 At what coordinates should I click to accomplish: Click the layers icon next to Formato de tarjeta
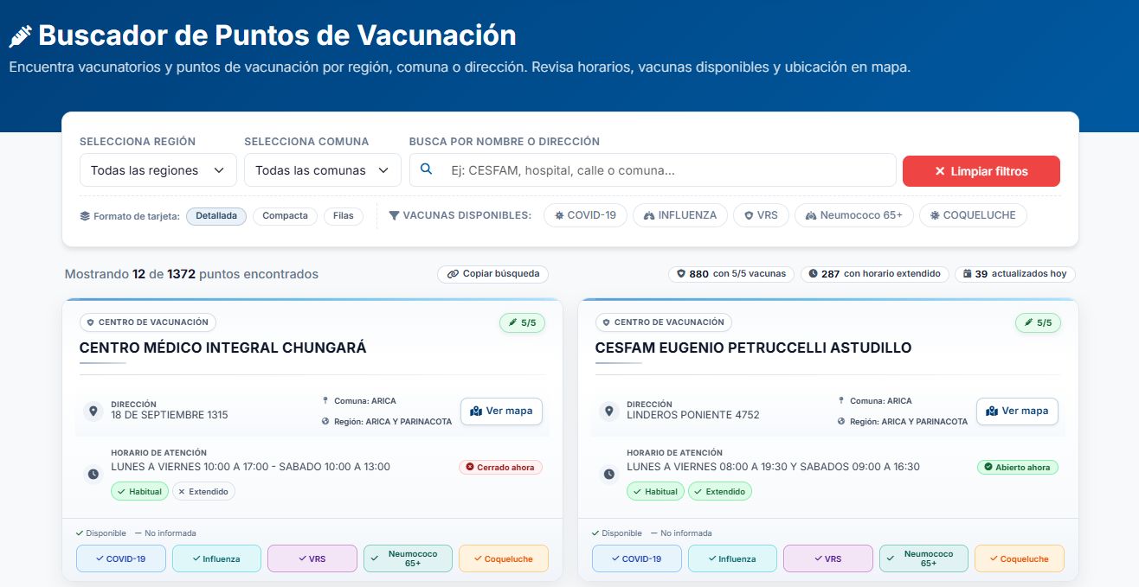click(x=85, y=215)
